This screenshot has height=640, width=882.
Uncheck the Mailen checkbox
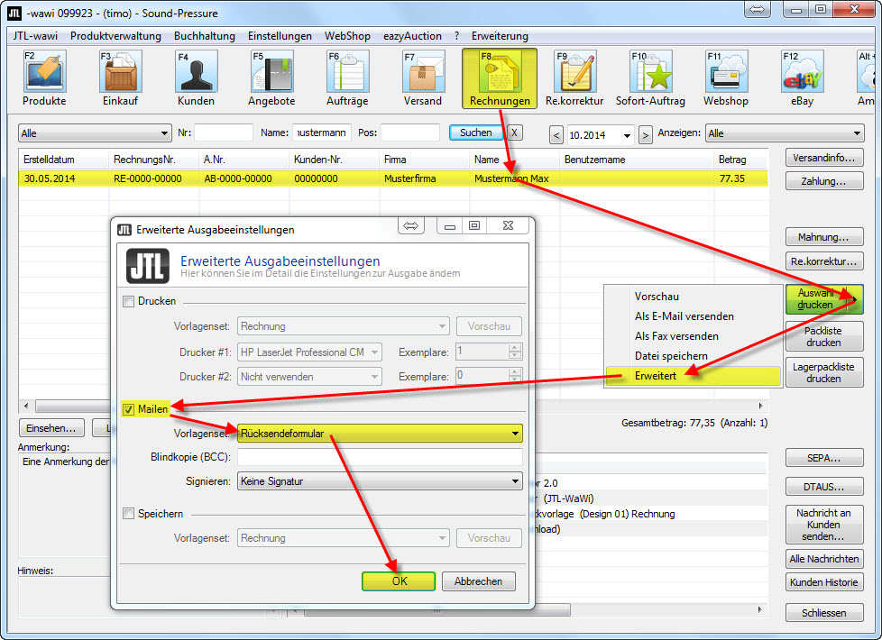pos(129,410)
